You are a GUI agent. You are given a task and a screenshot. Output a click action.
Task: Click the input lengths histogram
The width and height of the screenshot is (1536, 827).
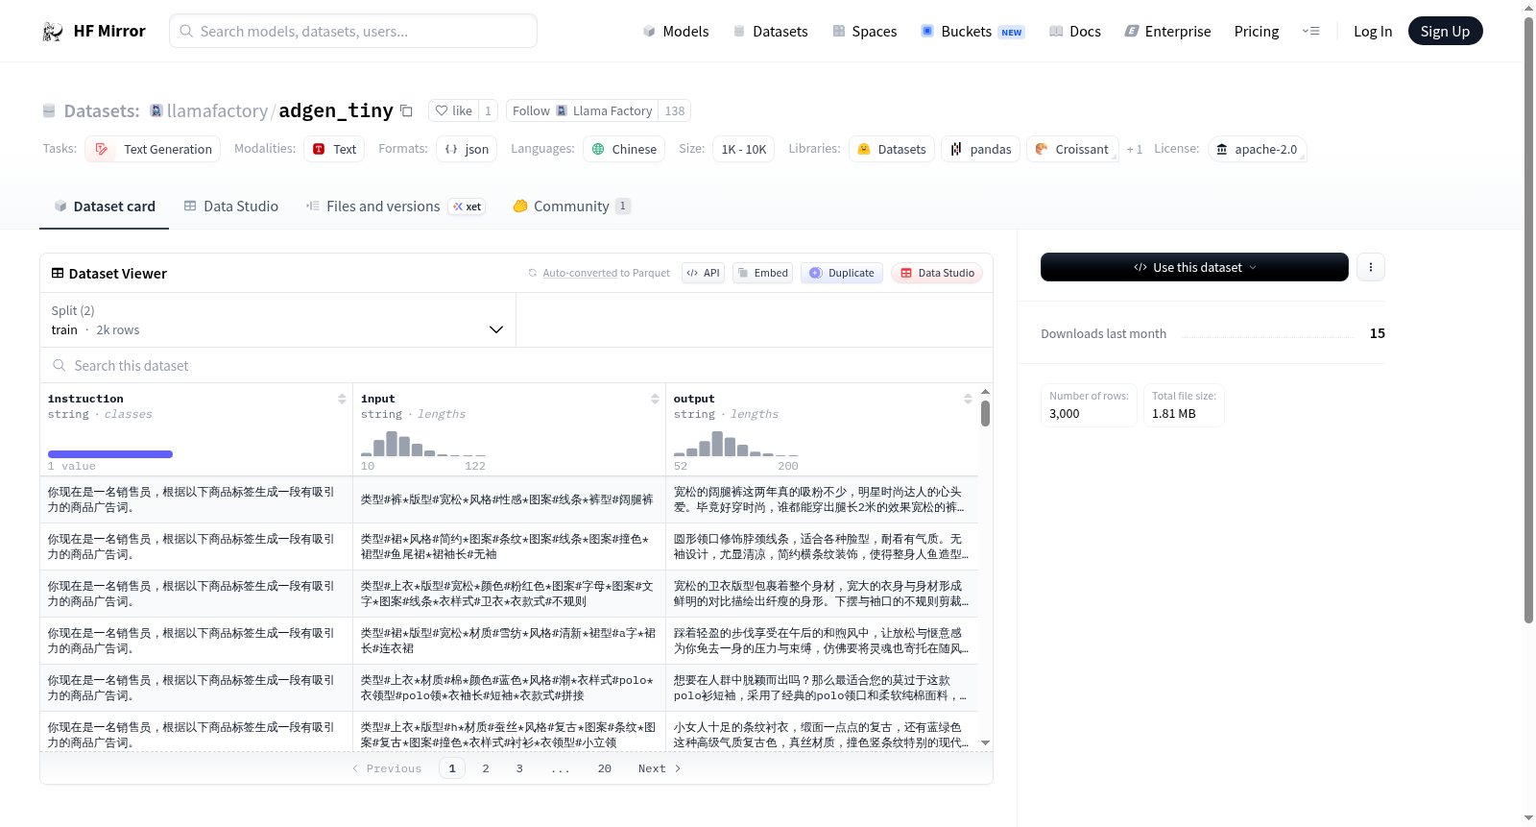(423, 443)
